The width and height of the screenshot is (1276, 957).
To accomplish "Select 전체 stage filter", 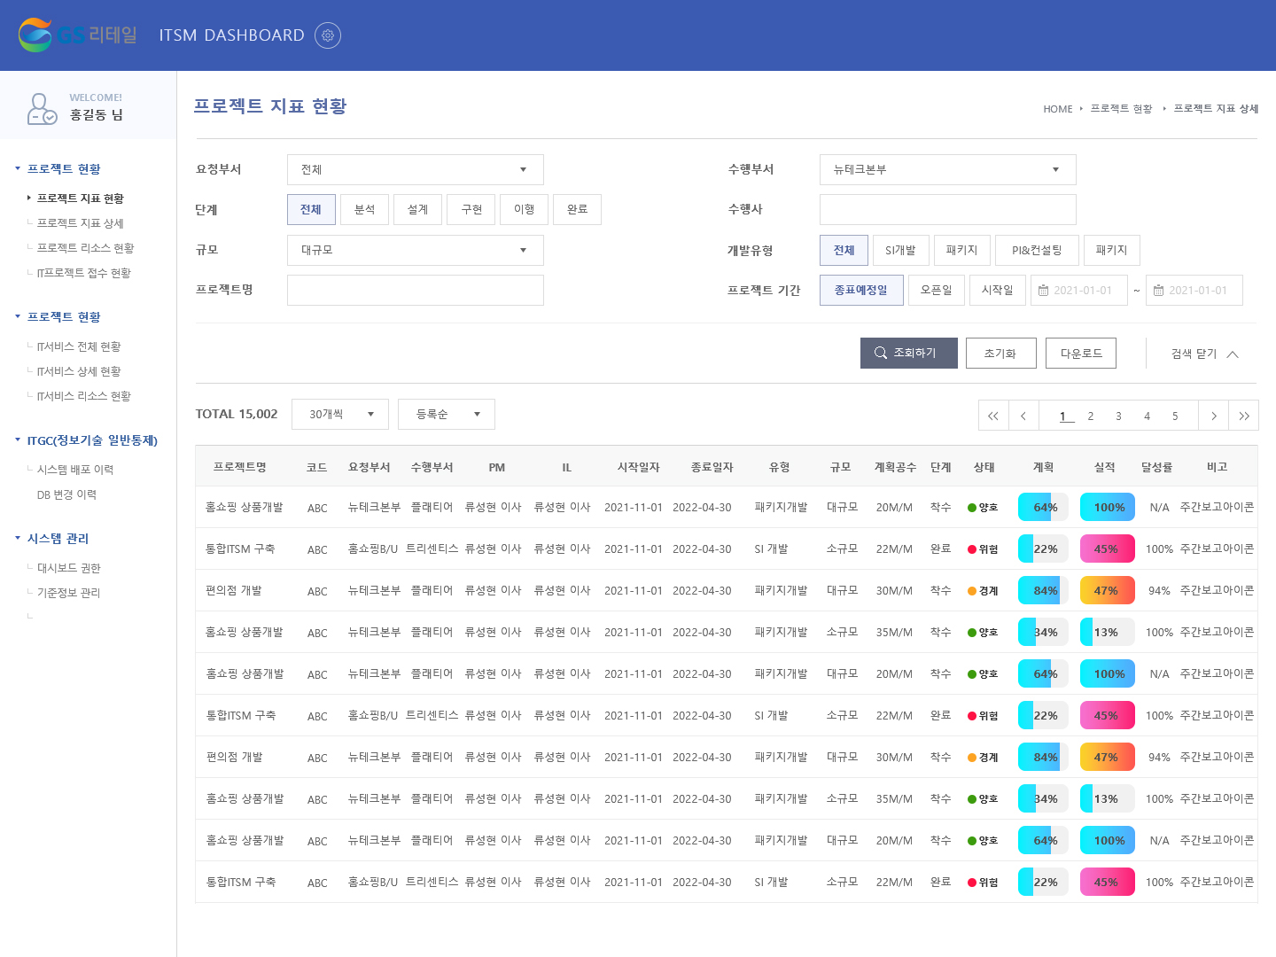I will [311, 209].
